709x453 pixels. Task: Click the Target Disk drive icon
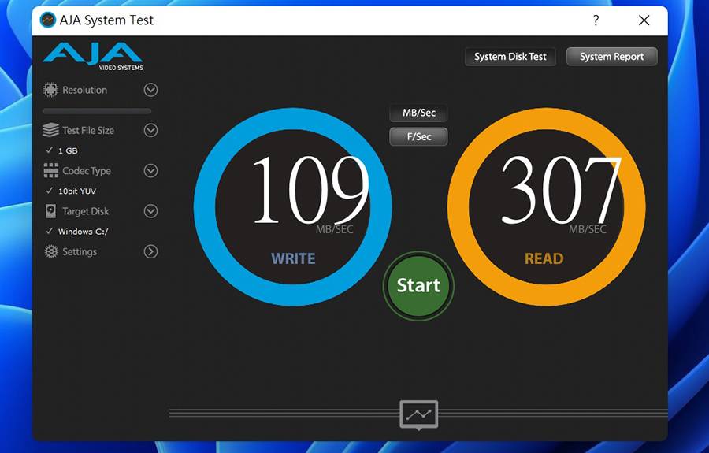tap(50, 211)
